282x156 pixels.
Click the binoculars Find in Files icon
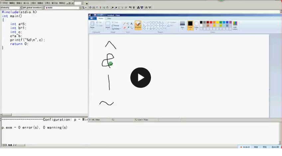click(x=87, y=3)
